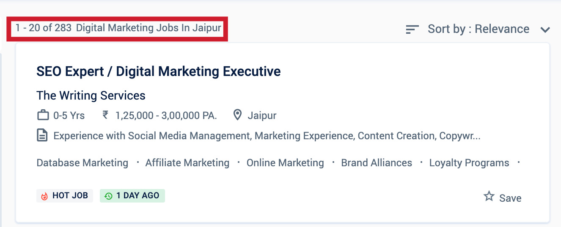Select the Online Marketing tag
The image size is (561, 227).
coord(285,163)
